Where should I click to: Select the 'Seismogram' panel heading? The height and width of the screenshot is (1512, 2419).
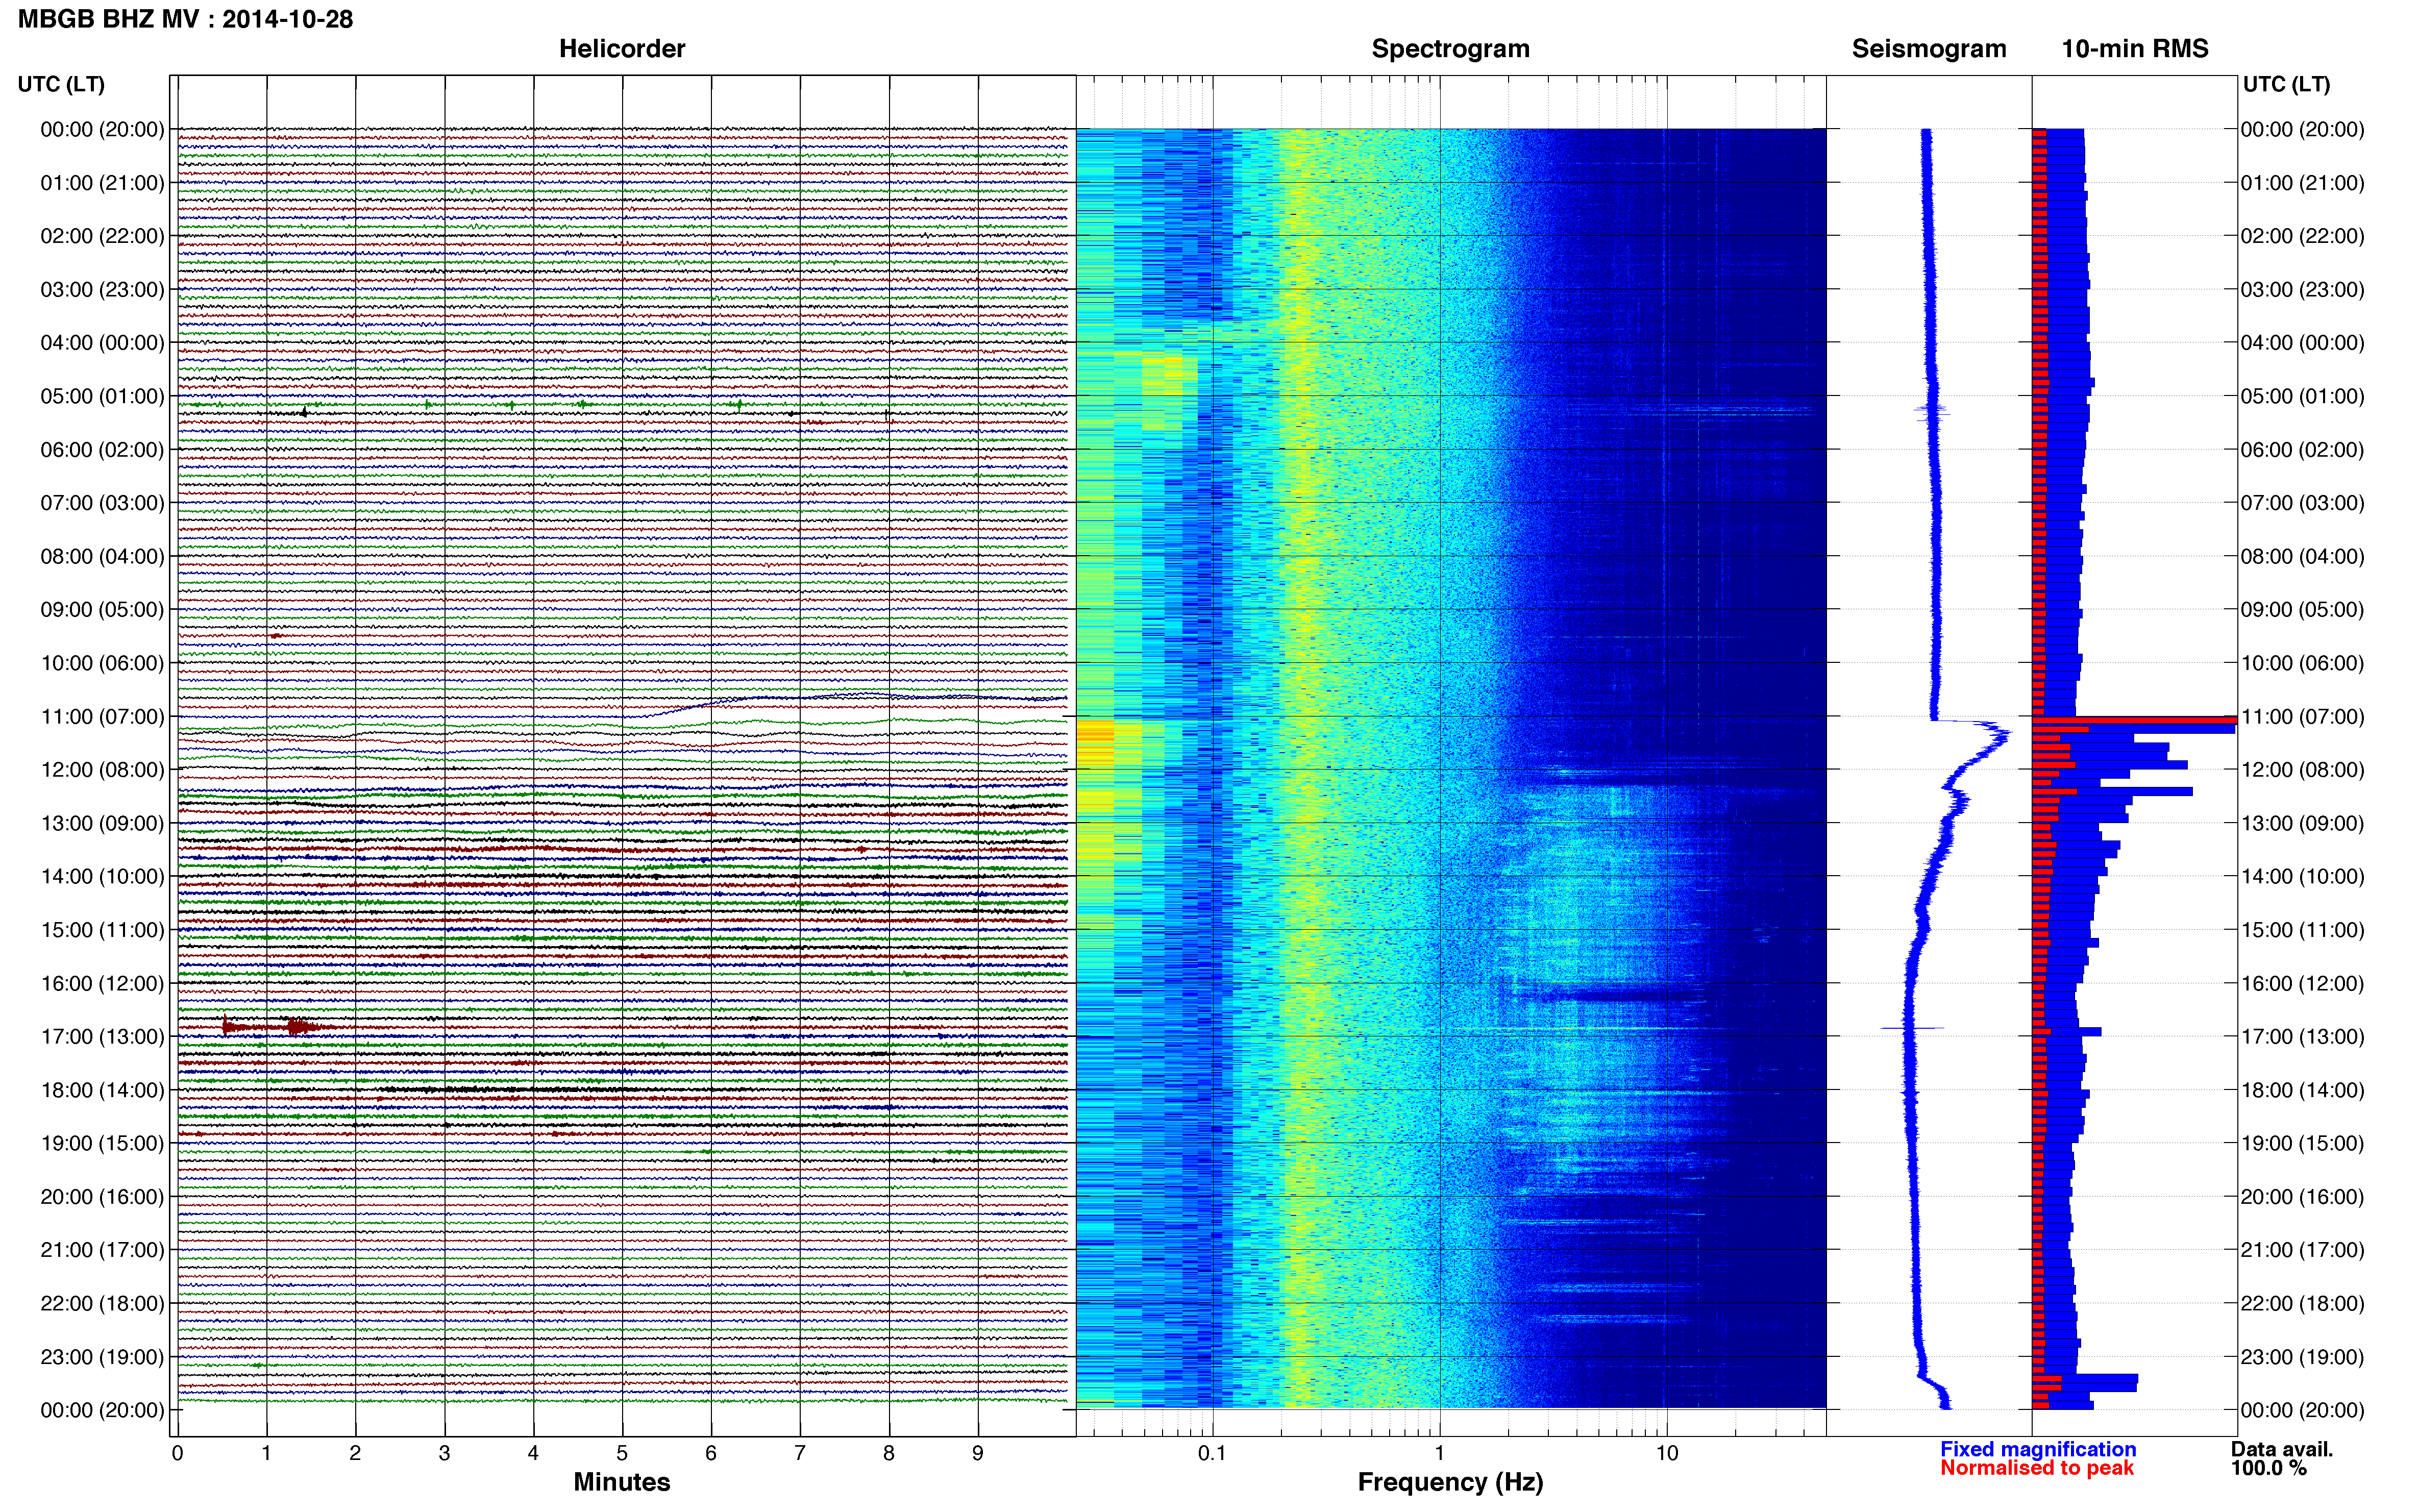point(1929,49)
